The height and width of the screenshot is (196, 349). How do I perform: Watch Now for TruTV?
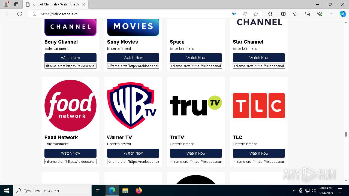click(x=196, y=153)
